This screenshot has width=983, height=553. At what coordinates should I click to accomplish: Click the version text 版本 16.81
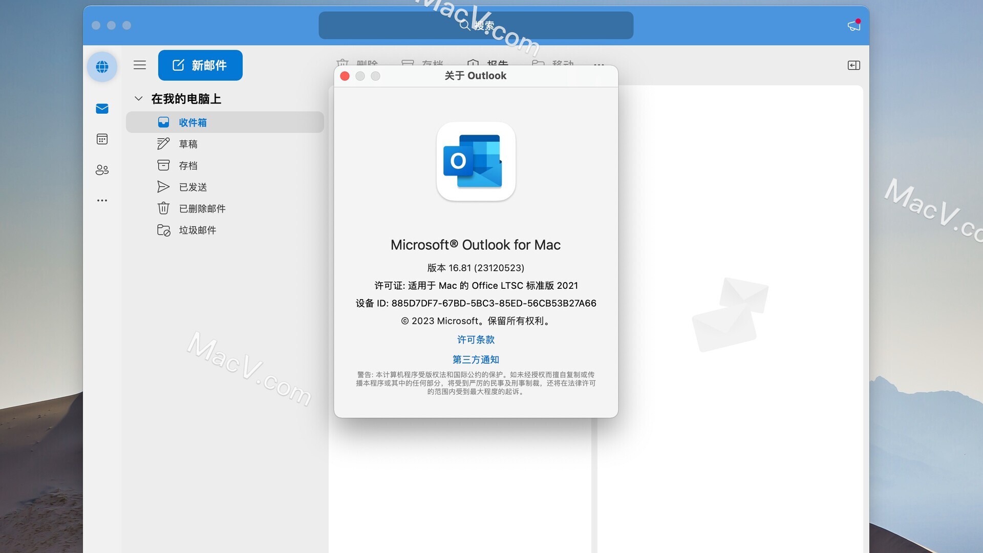pyautogui.click(x=476, y=268)
